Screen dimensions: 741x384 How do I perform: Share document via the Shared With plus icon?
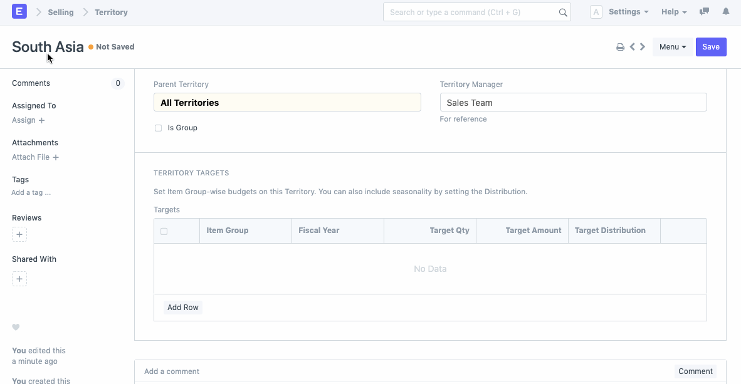[x=19, y=279]
